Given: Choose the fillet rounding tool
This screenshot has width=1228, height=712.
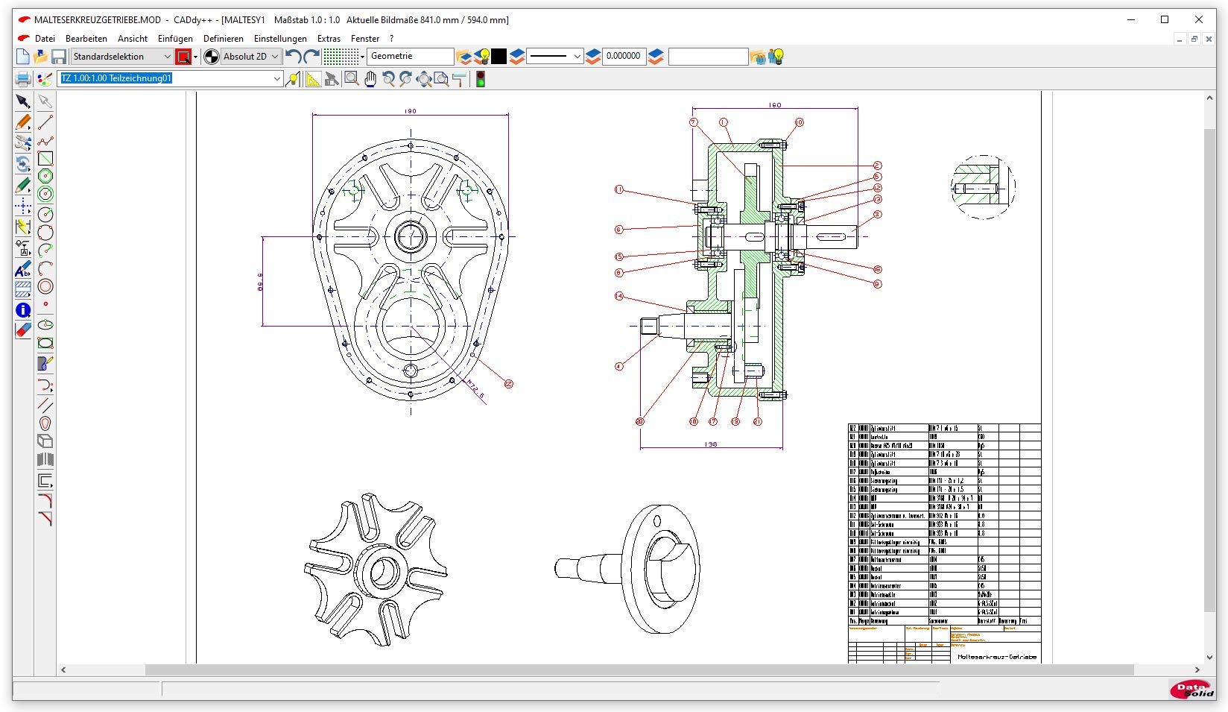Looking at the screenshot, I should pos(45,500).
